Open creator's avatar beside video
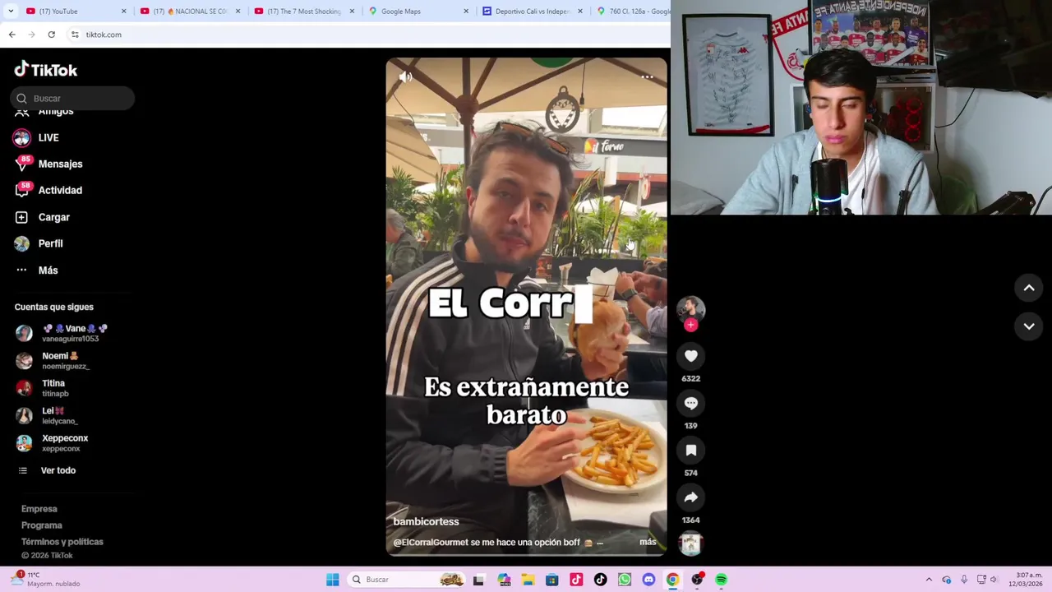The height and width of the screenshot is (592, 1052). pyautogui.click(x=690, y=308)
